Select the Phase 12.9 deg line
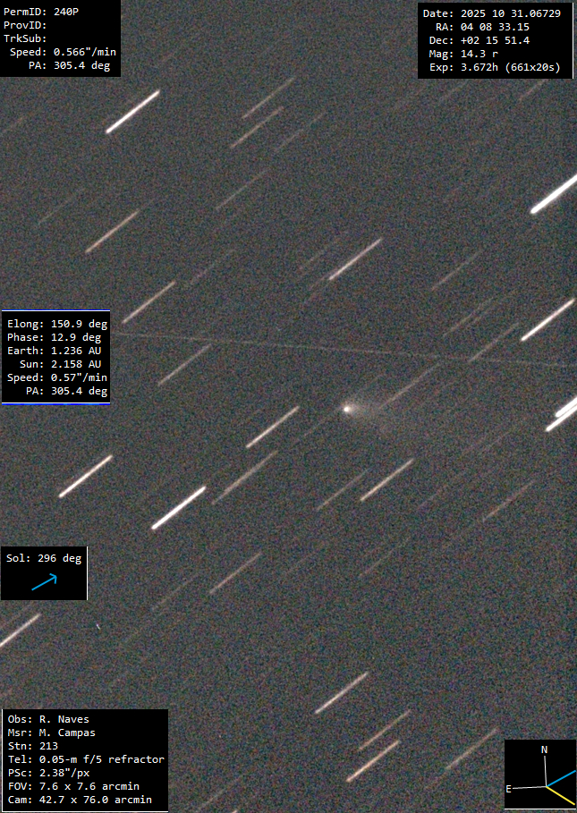The image size is (577, 813). click(56, 337)
